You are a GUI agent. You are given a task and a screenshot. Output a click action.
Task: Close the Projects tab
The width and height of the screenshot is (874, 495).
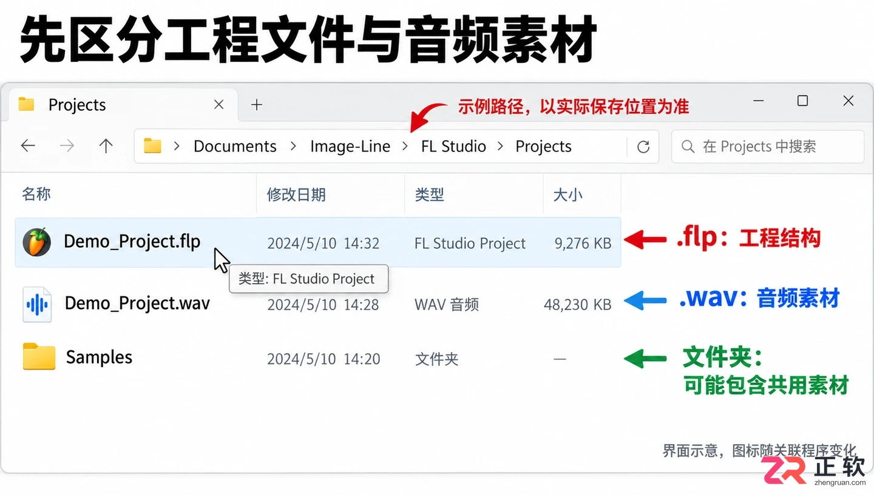pos(219,105)
